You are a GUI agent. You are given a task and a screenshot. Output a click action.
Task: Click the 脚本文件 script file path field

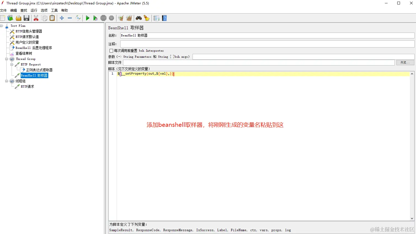click(259, 62)
